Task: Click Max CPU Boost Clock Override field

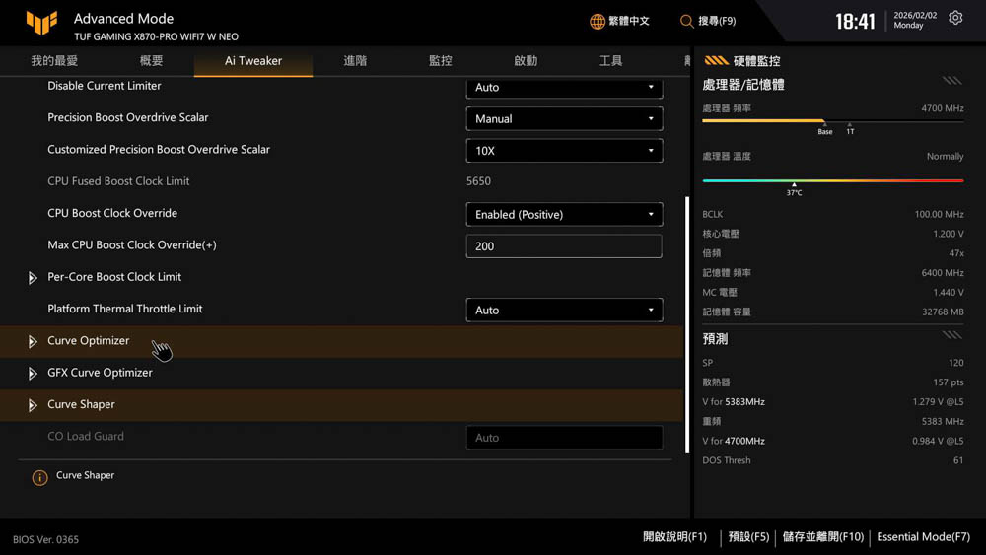Action: (x=563, y=246)
